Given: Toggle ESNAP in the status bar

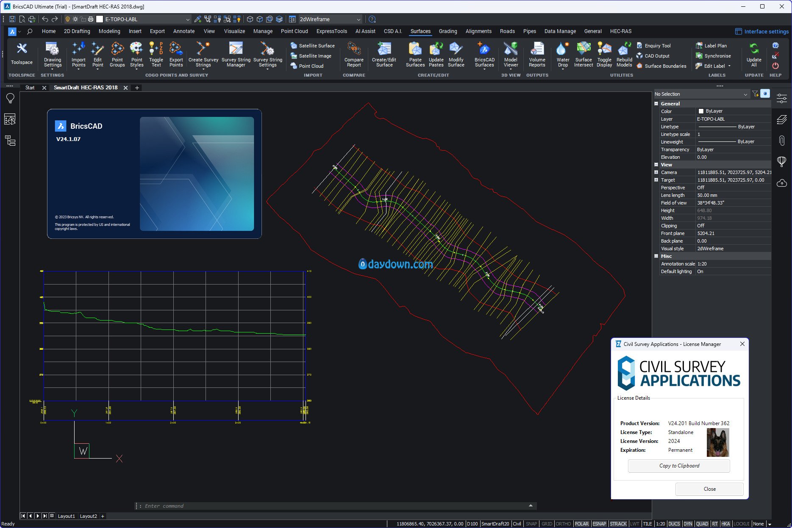Looking at the screenshot, I should tap(599, 524).
